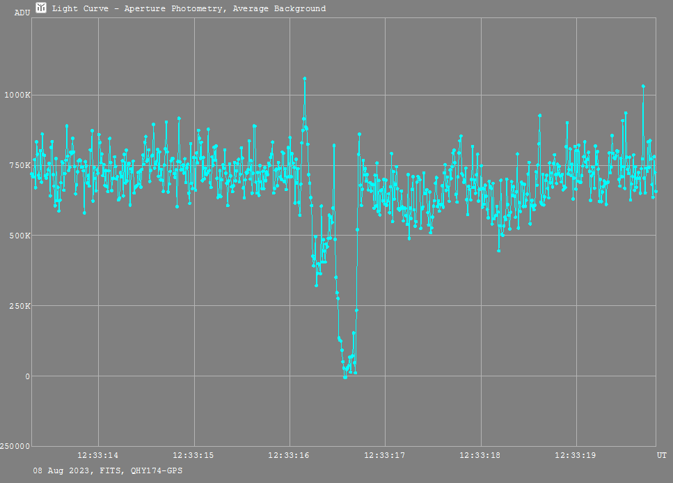Click the -250000 axis value
The width and height of the screenshot is (673, 483).
(15, 447)
